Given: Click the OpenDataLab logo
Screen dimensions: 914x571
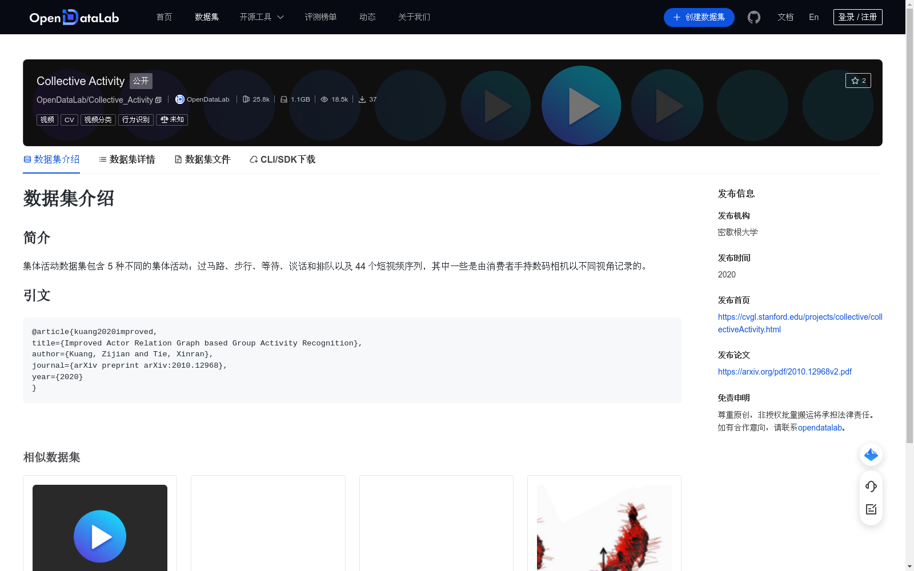Looking at the screenshot, I should (74, 17).
